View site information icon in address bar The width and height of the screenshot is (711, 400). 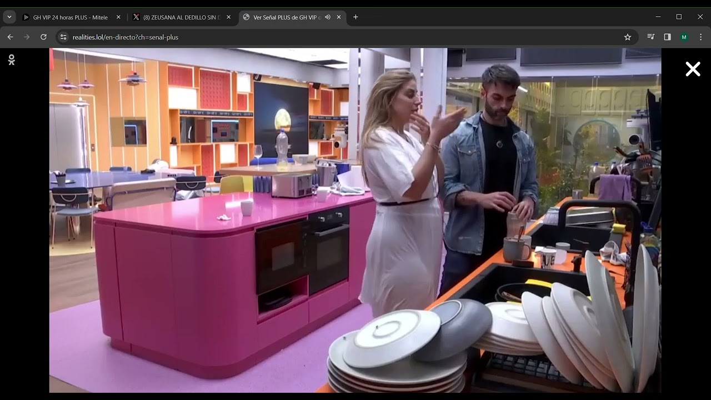pyautogui.click(x=63, y=37)
